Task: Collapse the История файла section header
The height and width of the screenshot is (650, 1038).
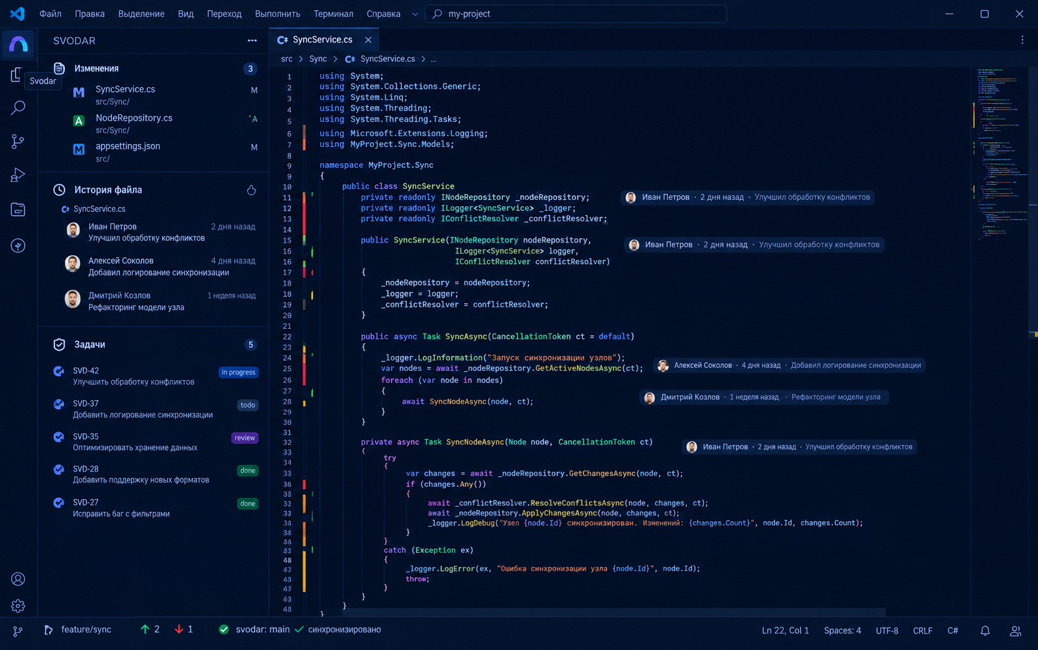Action: (x=155, y=190)
